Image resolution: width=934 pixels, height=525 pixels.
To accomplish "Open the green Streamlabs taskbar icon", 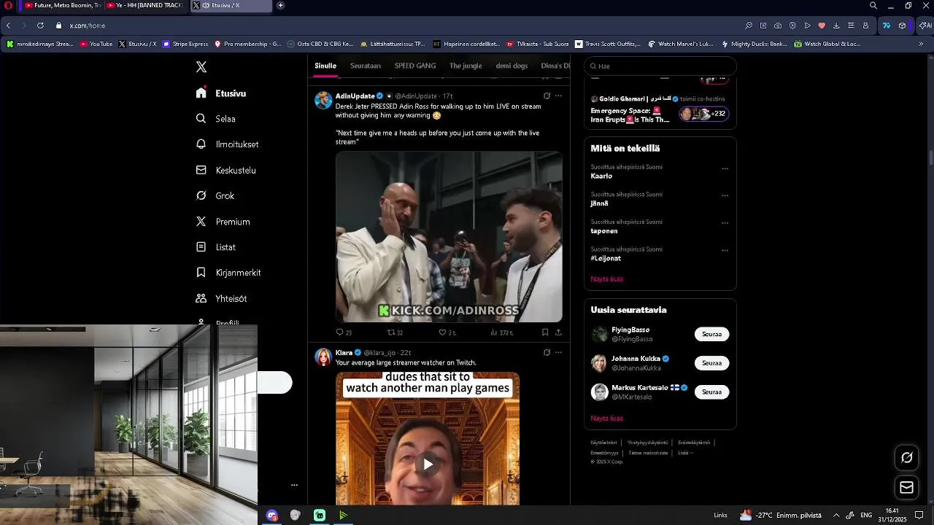I will pyautogui.click(x=320, y=516).
